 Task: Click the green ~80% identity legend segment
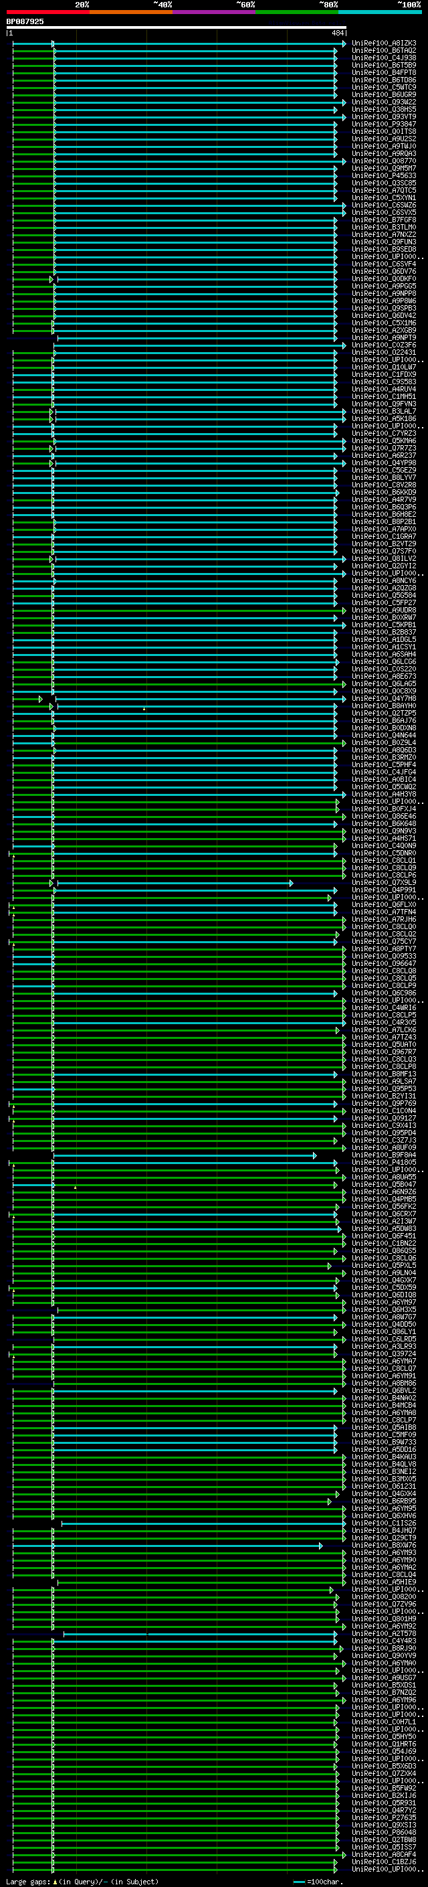pos(297,12)
